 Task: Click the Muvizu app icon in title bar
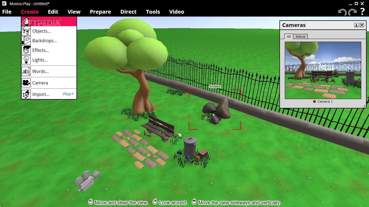click(x=4, y=3)
